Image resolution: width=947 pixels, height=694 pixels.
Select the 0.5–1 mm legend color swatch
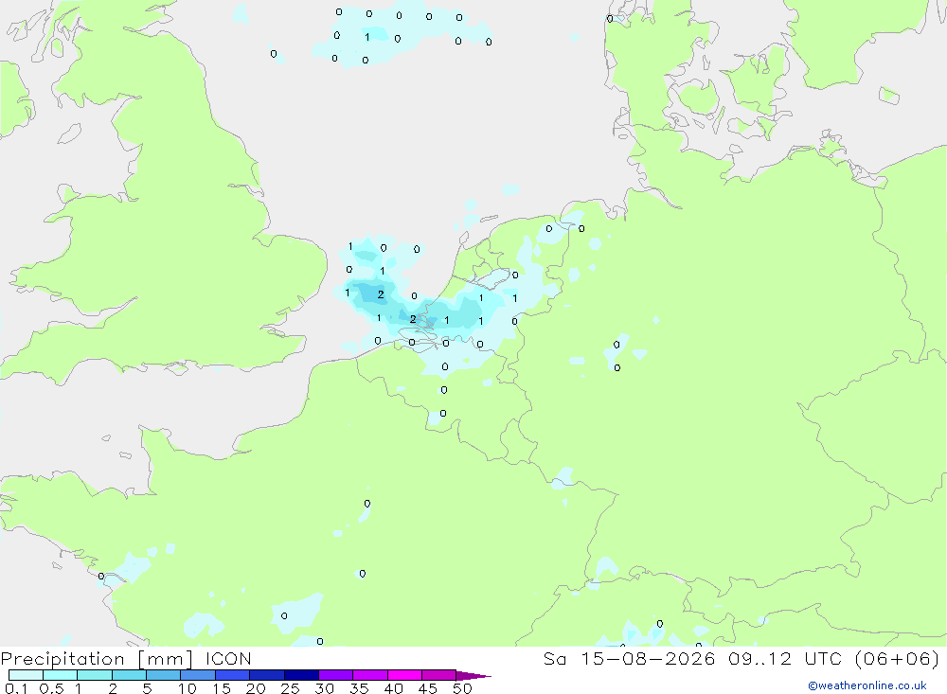[x=61, y=675]
